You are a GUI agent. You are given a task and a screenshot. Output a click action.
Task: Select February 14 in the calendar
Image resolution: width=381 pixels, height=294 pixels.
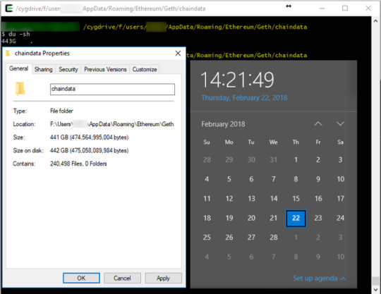(x=274, y=199)
